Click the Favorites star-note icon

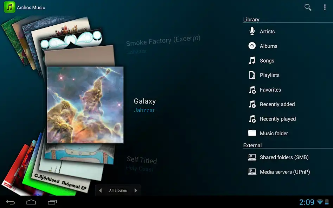[x=252, y=90]
